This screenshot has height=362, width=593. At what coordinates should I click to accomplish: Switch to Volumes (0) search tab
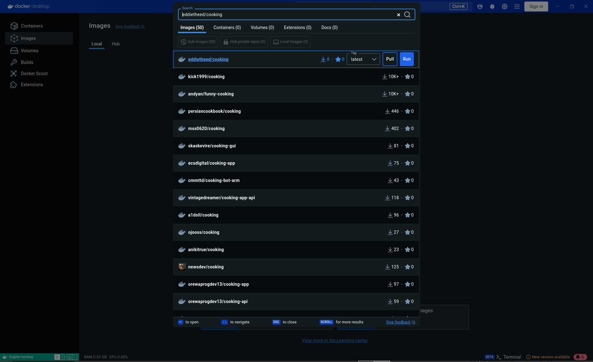(x=262, y=27)
